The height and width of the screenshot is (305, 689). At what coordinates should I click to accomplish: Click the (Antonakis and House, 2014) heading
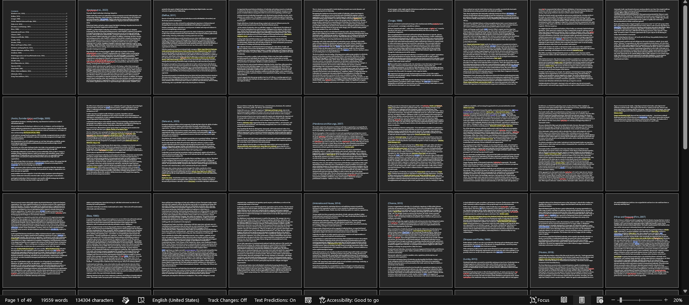327,203
